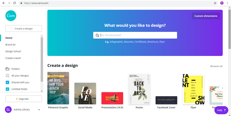231x116 pixels.
Task: Click Create a design button
Action: (24, 29)
